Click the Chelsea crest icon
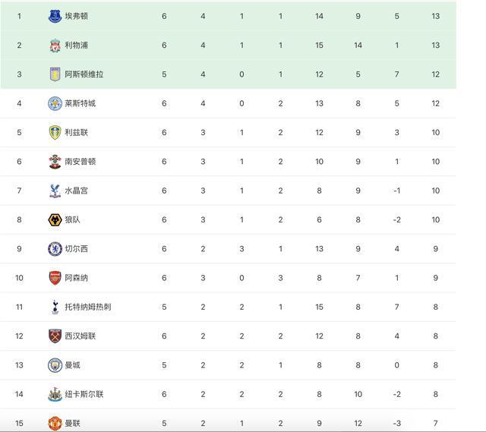 (x=55, y=249)
